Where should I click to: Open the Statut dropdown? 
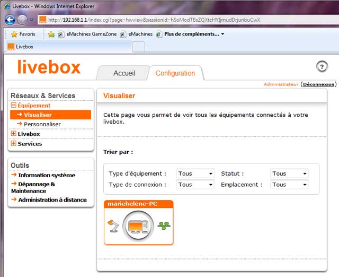pos(289,174)
